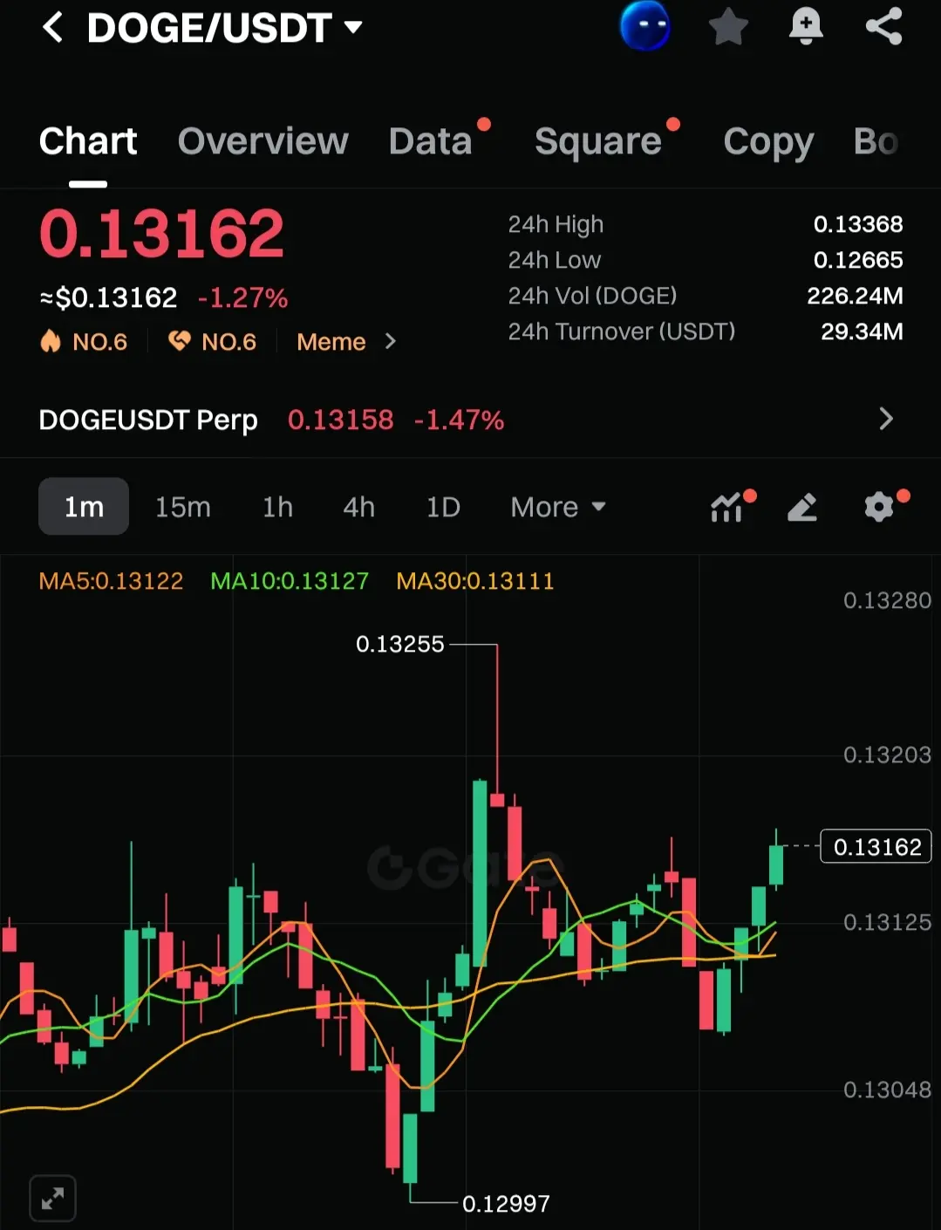
Task: Expand the More timeframes dropdown
Action: [558, 507]
